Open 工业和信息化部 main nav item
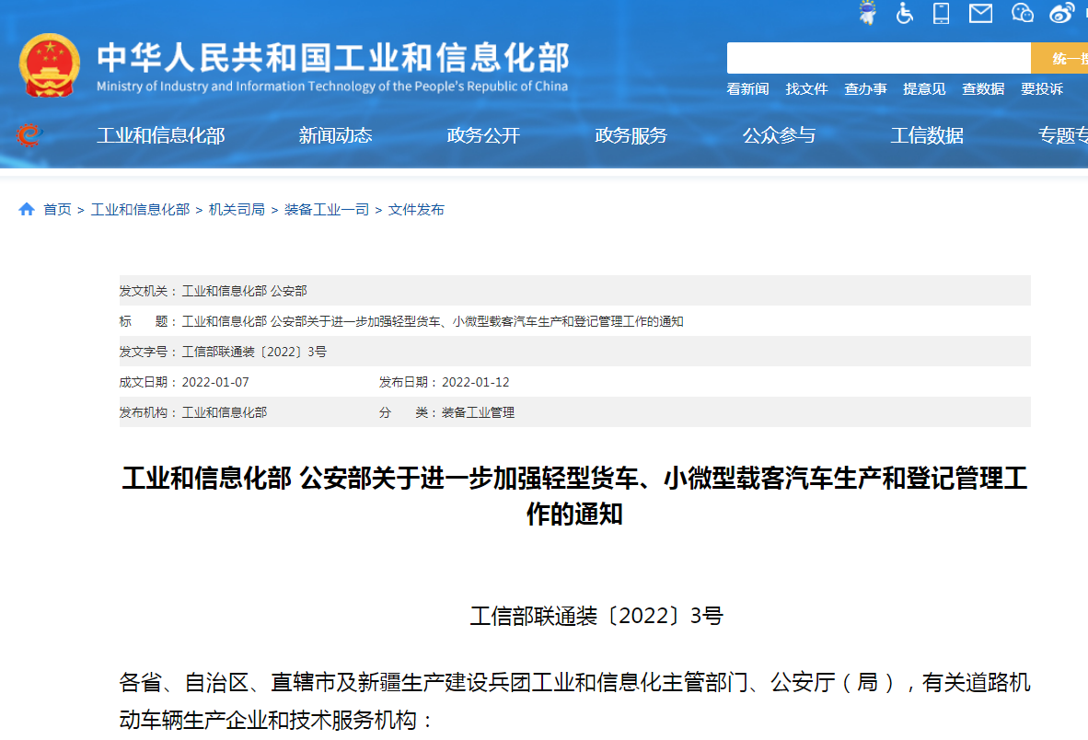The image size is (1088, 740). coord(161,135)
